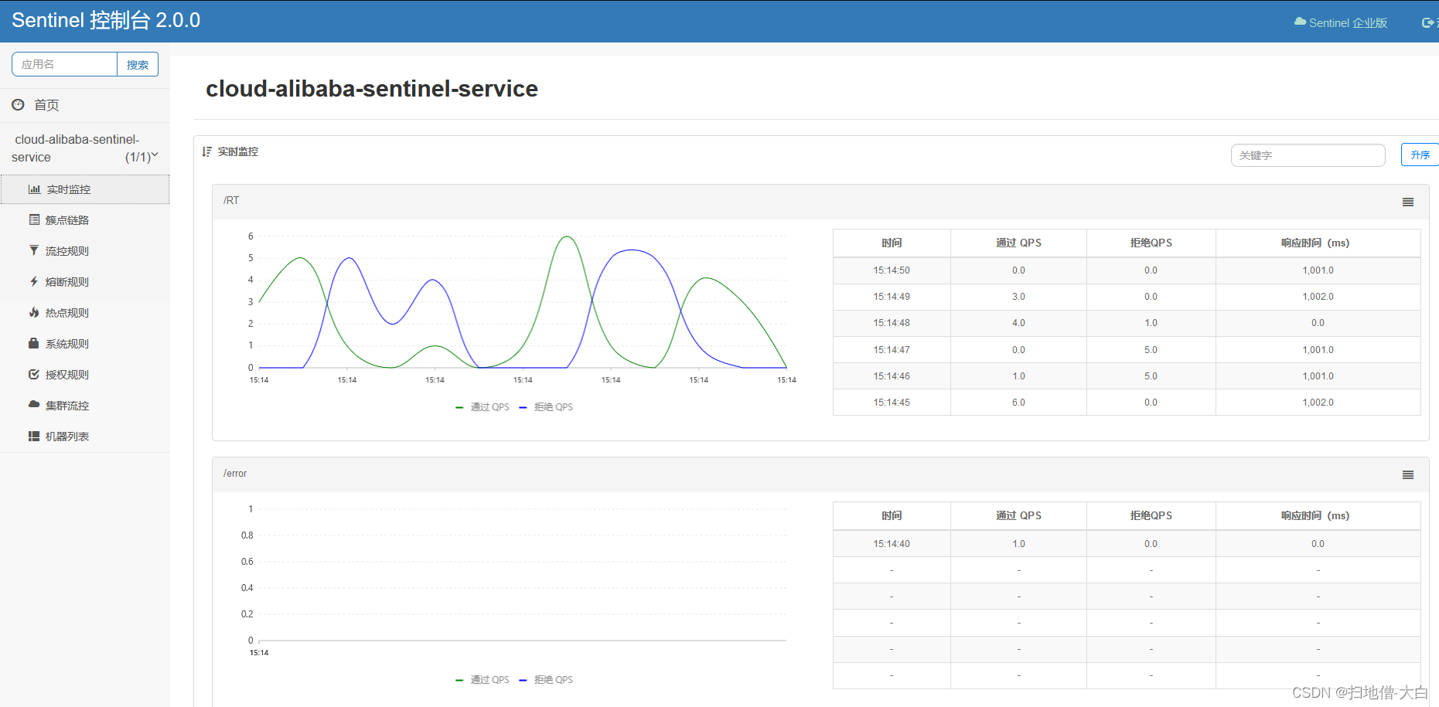Viewport: 1439px width, 707px height.
Task: Click the 15:14:46 time cell
Action: [x=892, y=376]
